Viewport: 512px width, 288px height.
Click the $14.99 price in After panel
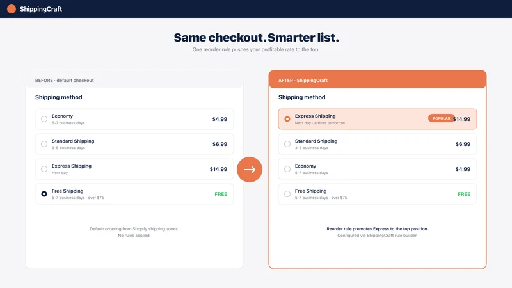coord(461,119)
